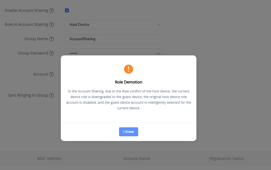The image size is (271, 170).
Task: Click the help icon beside Enable Account Sharing
Action: click(51, 10)
